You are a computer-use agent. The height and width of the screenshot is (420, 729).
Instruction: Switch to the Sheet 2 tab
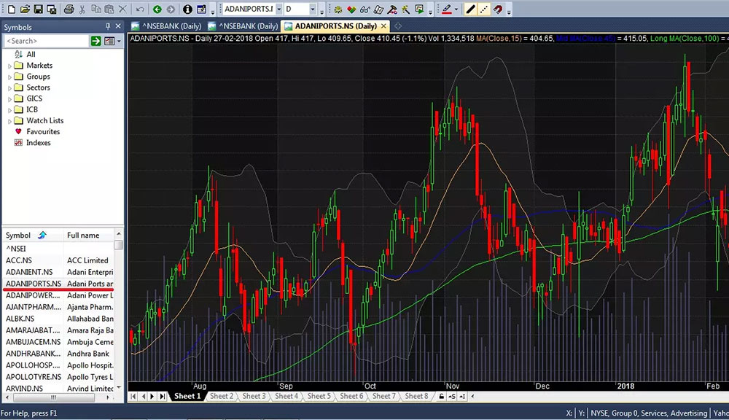[x=222, y=396]
